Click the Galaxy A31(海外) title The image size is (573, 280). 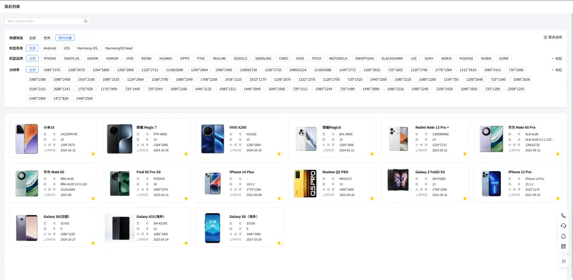151,217
